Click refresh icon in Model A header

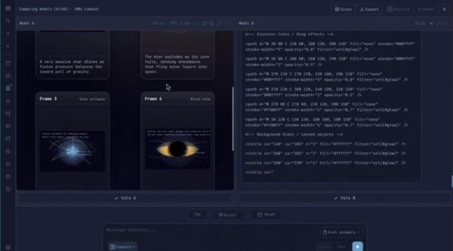click(x=205, y=23)
